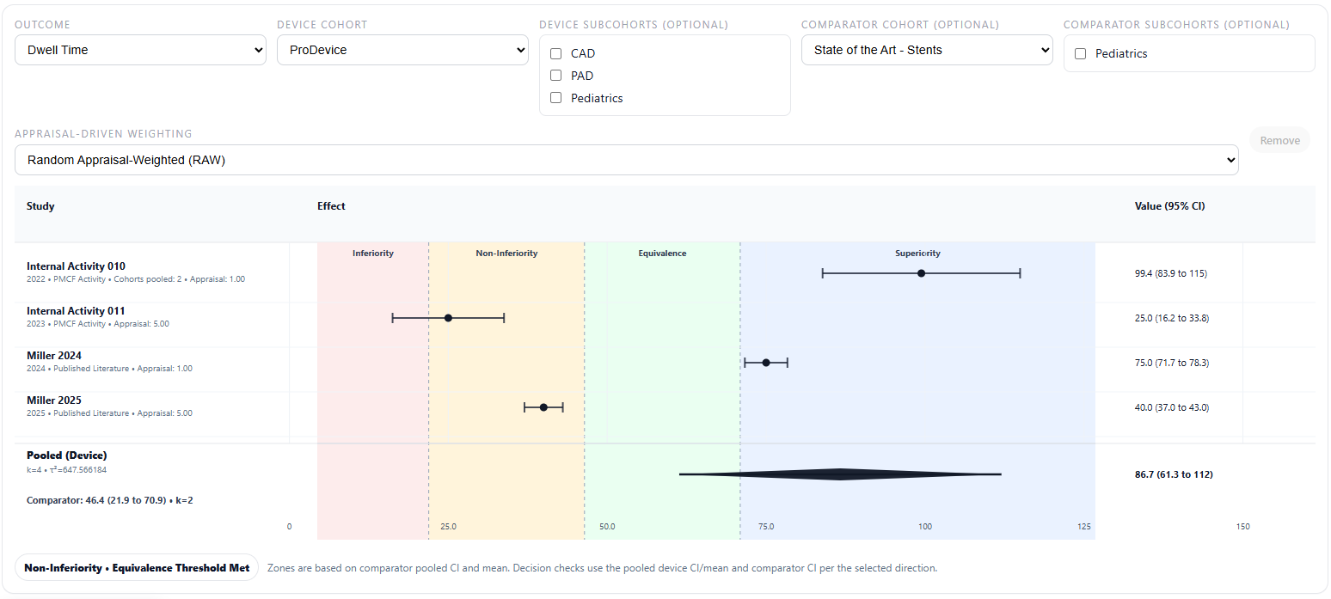Screen dimensions: 1331x599
Task: Click the pooled diamond in the plot
Action: tap(840, 474)
